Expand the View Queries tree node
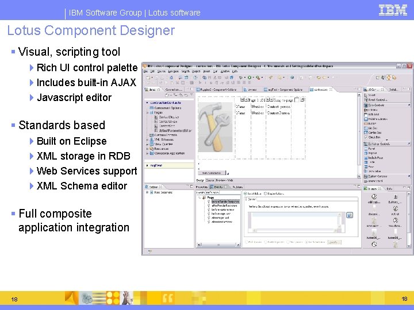The image size is (414, 310). pyautogui.click(x=147, y=144)
